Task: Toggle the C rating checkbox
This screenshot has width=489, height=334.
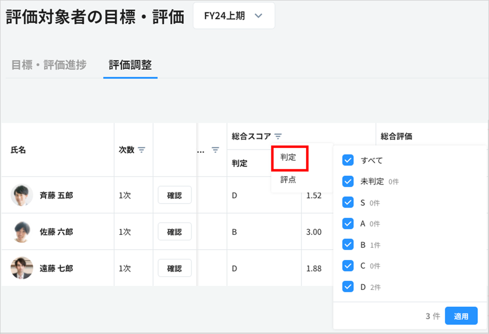Action: click(x=348, y=266)
